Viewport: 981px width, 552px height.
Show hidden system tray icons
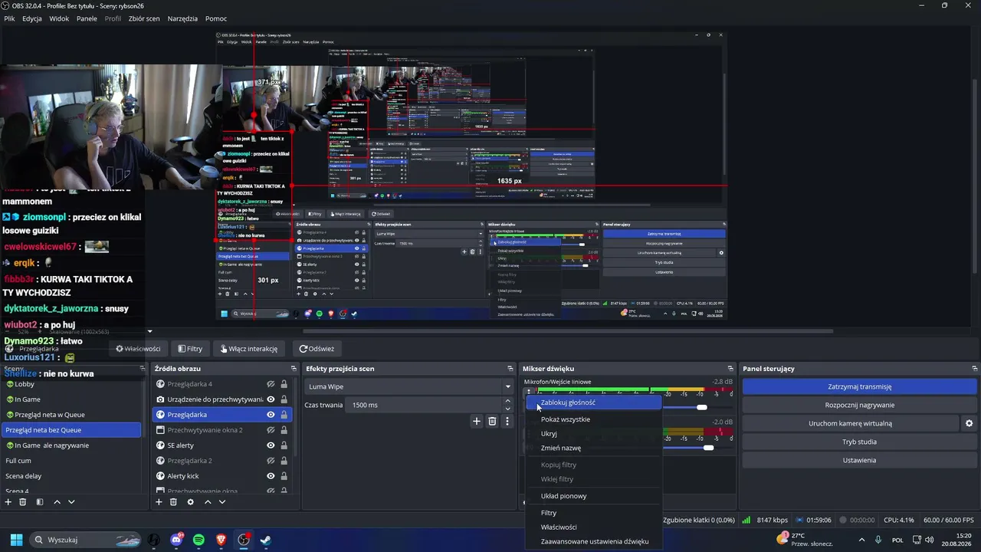[861, 540]
